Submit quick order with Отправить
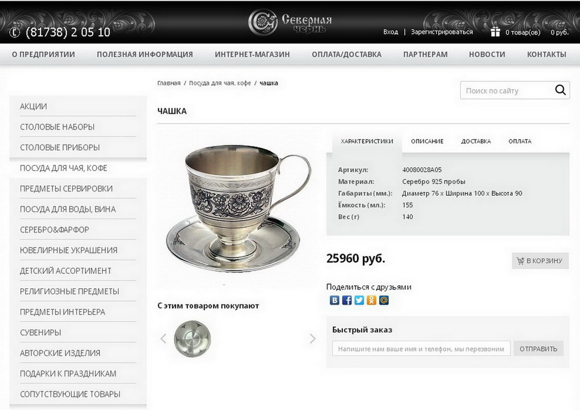Viewport: 580px width, 410px height. coord(538,348)
